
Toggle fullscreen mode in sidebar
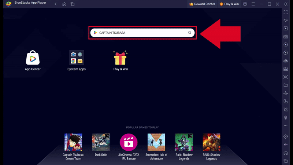(x=286, y=12)
